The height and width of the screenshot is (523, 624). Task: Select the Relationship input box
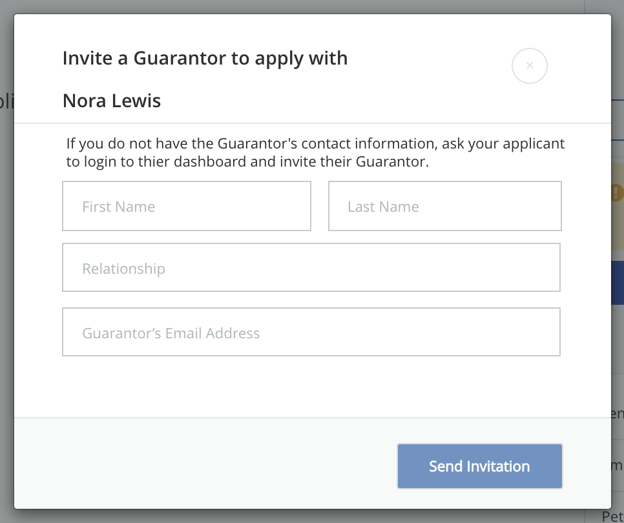coord(311,268)
